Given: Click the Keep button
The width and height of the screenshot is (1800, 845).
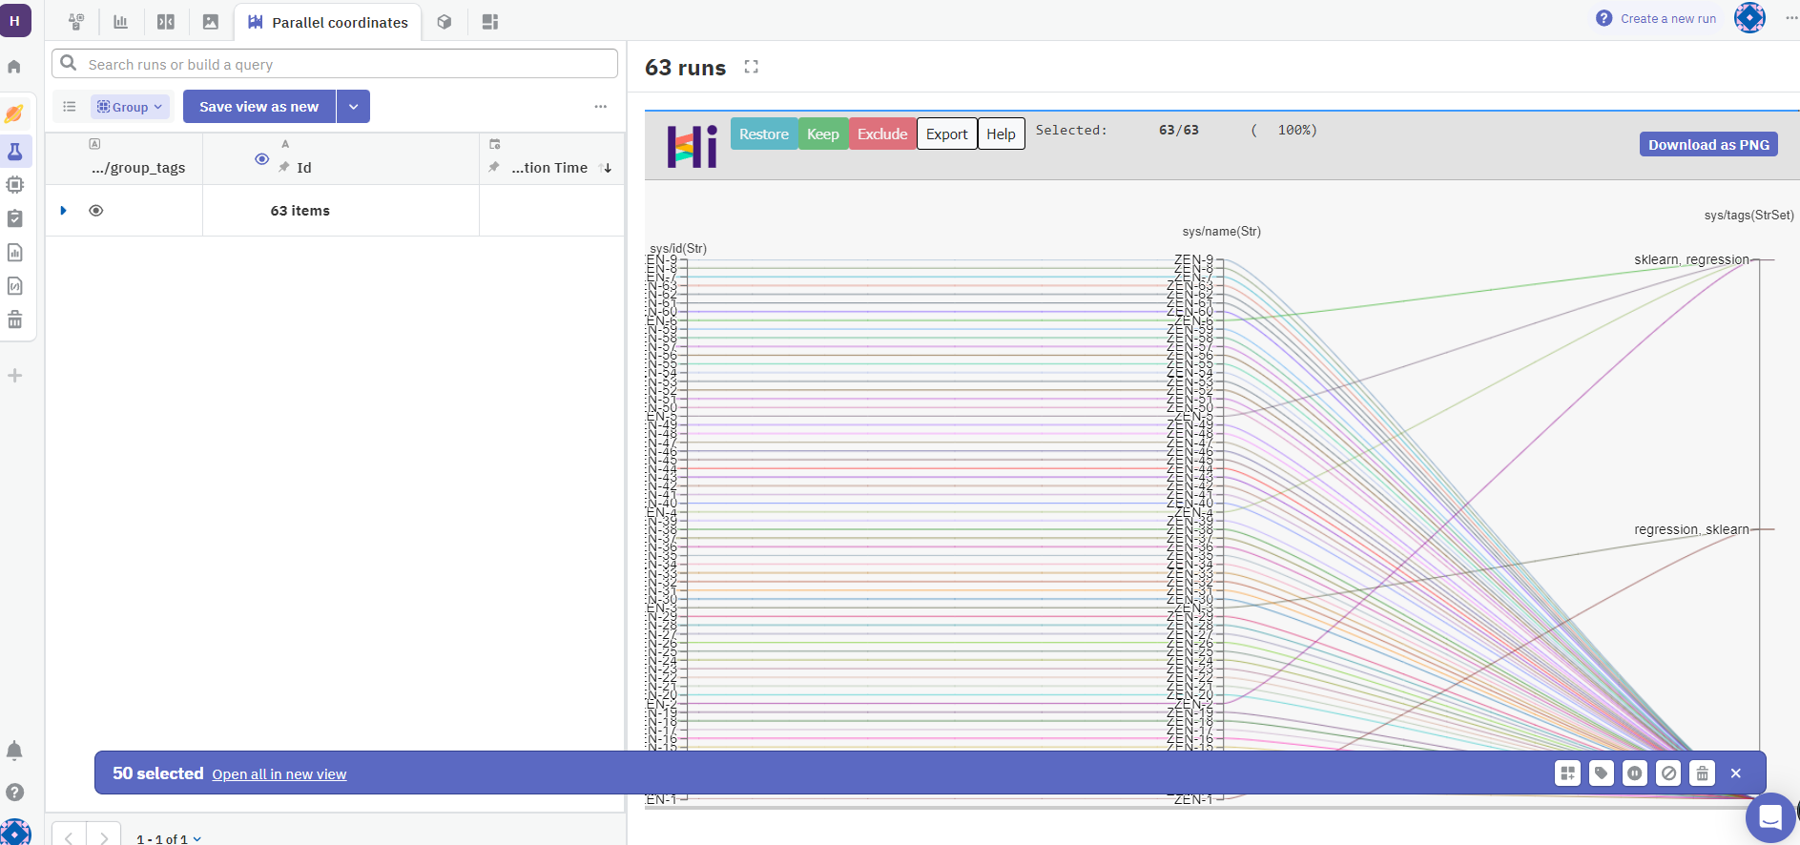Looking at the screenshot, I should pos(823,134).
